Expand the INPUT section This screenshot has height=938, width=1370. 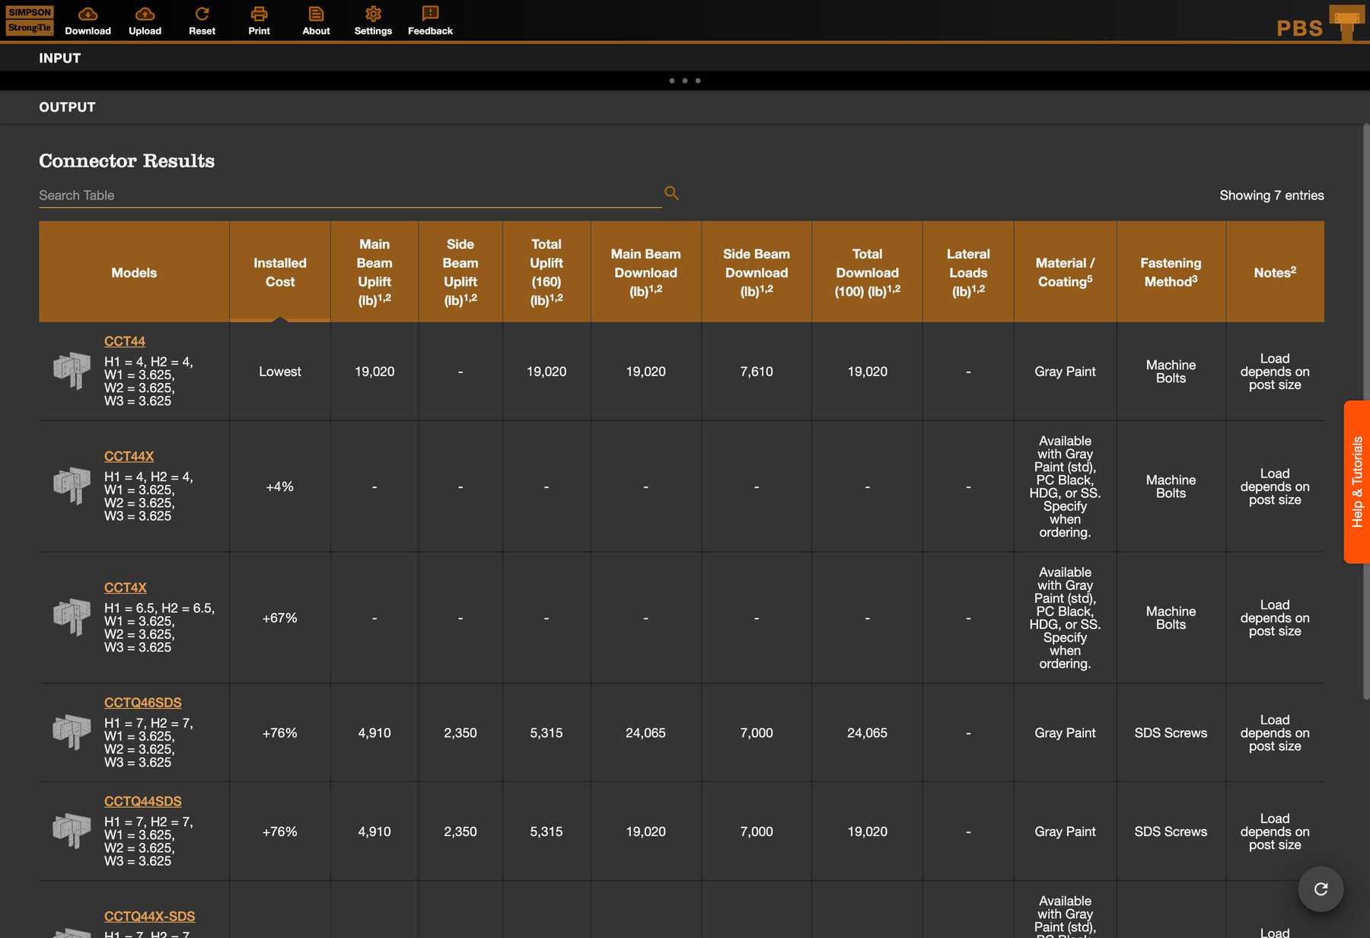pyautogui.click(x=60, y=58)
